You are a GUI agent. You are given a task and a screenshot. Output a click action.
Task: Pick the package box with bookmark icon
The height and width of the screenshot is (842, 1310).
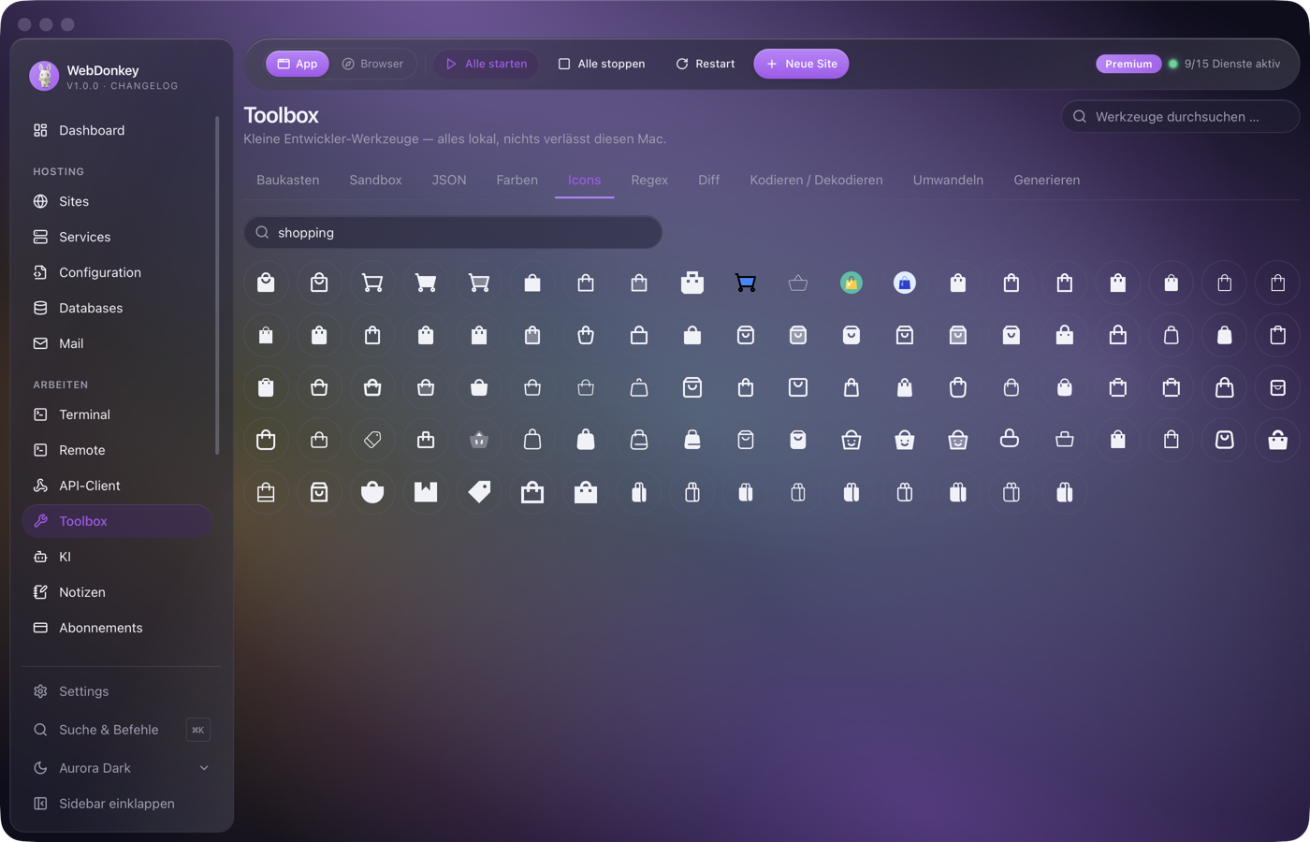tap(426, 492)
